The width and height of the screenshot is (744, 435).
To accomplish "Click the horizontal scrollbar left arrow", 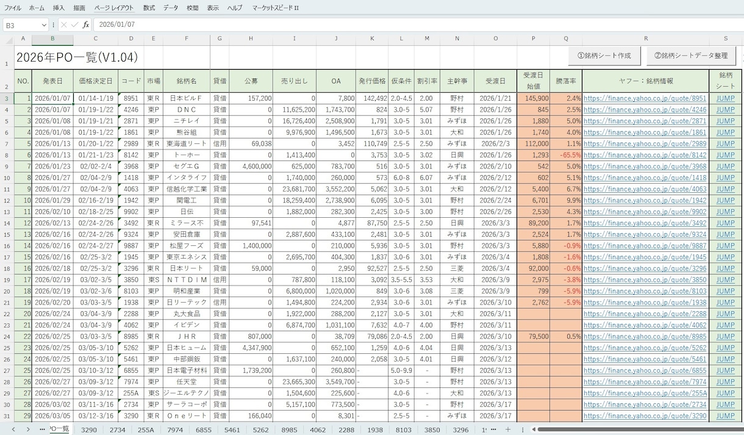I will (534, 430).
